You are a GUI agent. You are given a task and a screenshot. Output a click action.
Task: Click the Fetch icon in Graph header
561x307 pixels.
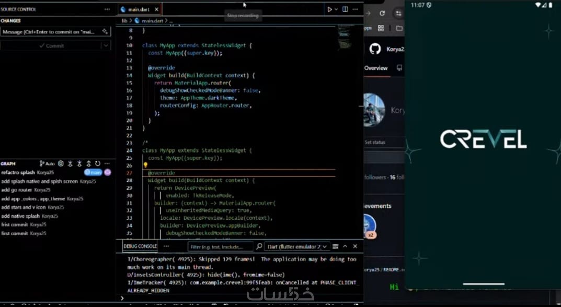70,164
